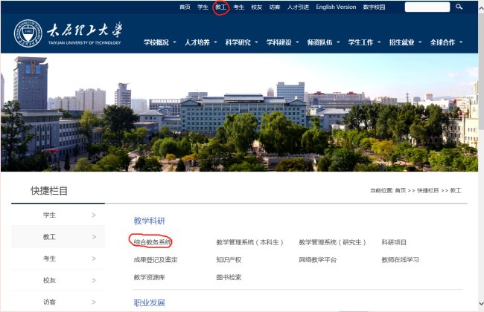Open 教工 in top bar
Screen dimensions: 484x312
pos(220,7)
